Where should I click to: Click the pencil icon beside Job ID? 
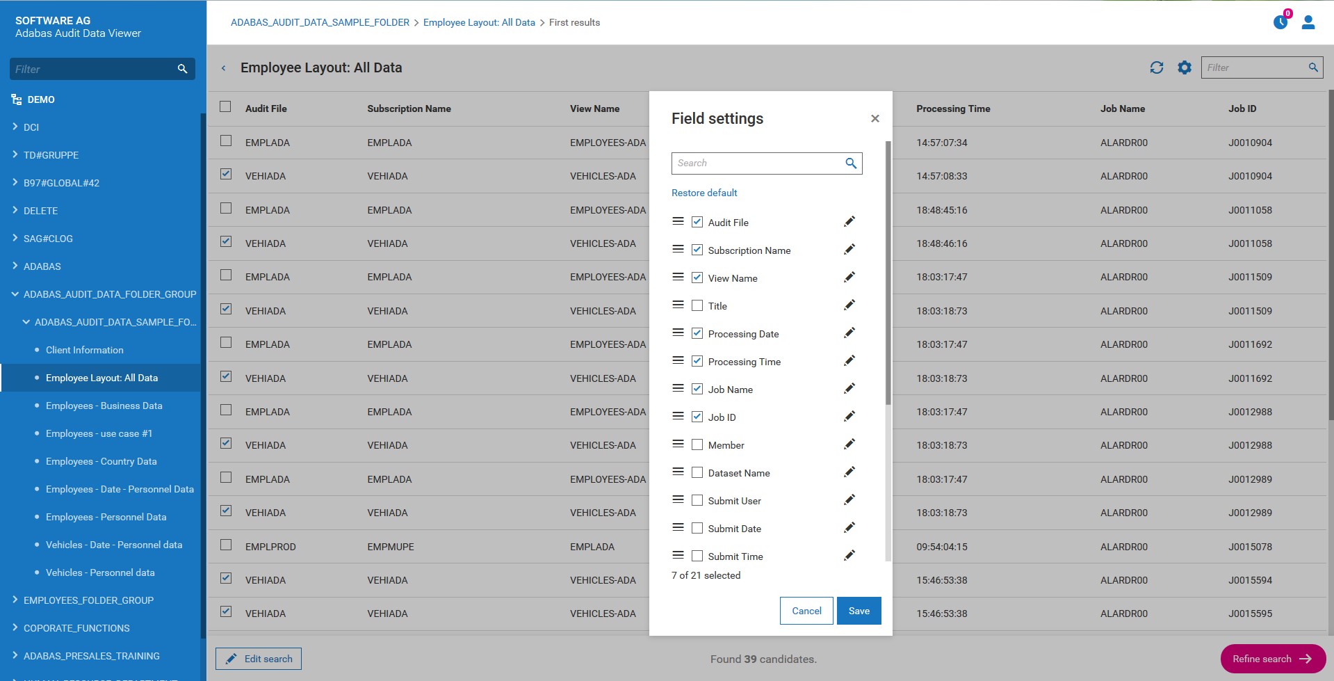pyautogui.click(x=849, y=417)
